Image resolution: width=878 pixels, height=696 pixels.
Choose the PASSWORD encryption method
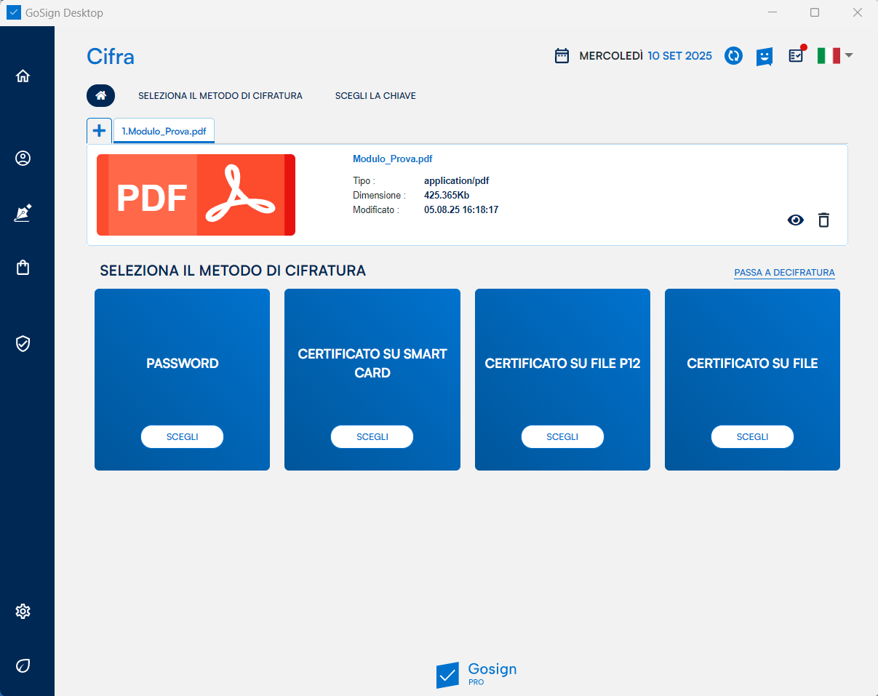[182, 436]
